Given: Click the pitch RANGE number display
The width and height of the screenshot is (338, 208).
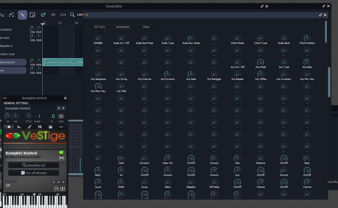Looking at the screenshot, I should [37, 116].
